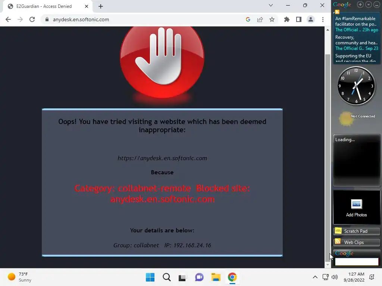The image size is (382, 286).
Task: Click the red Category: collabnet-remote message
Action: pos(162,194)
